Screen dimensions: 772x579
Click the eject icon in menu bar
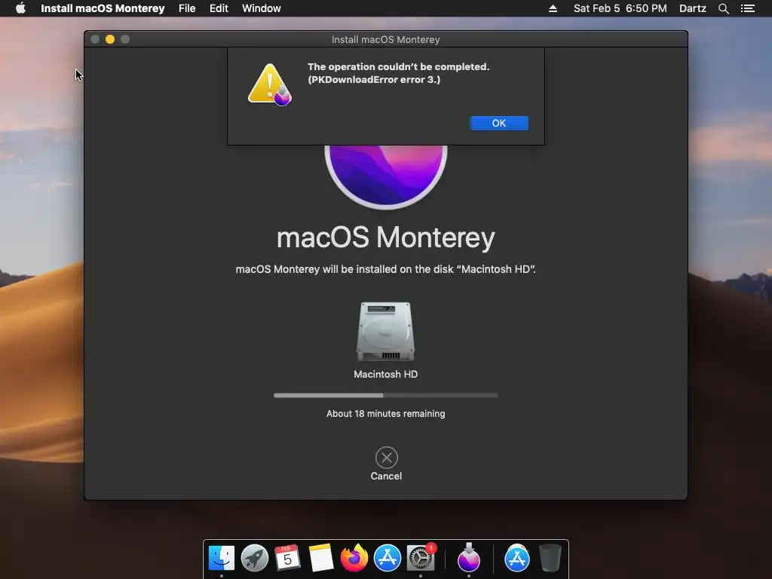(553, 8)
